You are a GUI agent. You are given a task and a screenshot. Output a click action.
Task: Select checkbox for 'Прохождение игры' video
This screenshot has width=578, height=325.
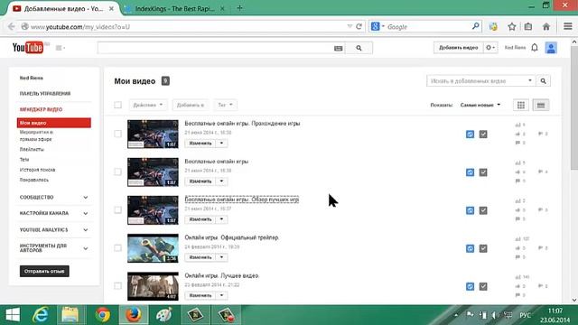pos(117,134)
